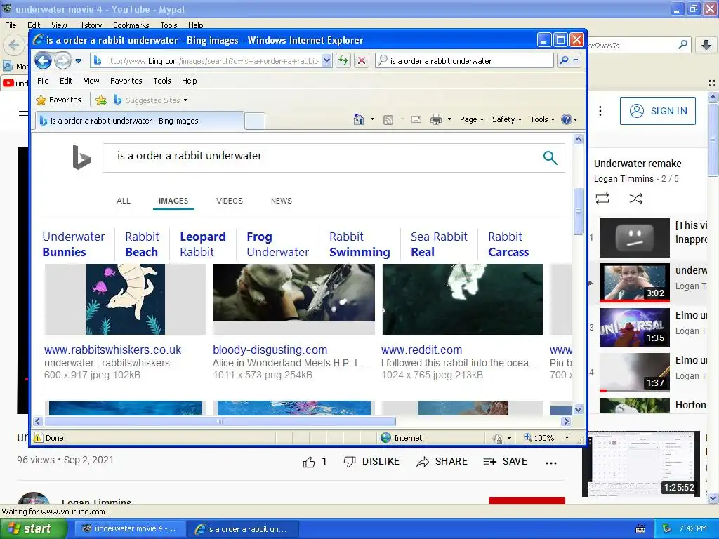Open Mypal Bookmarks menu
719x539 pixels.
click(x=131, y=25)
